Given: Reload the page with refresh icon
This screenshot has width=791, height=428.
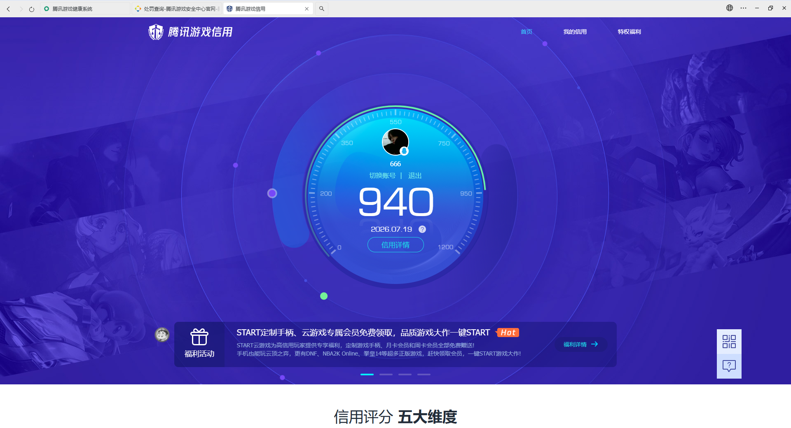Looking at the screenshot, I should coord(32,9).
